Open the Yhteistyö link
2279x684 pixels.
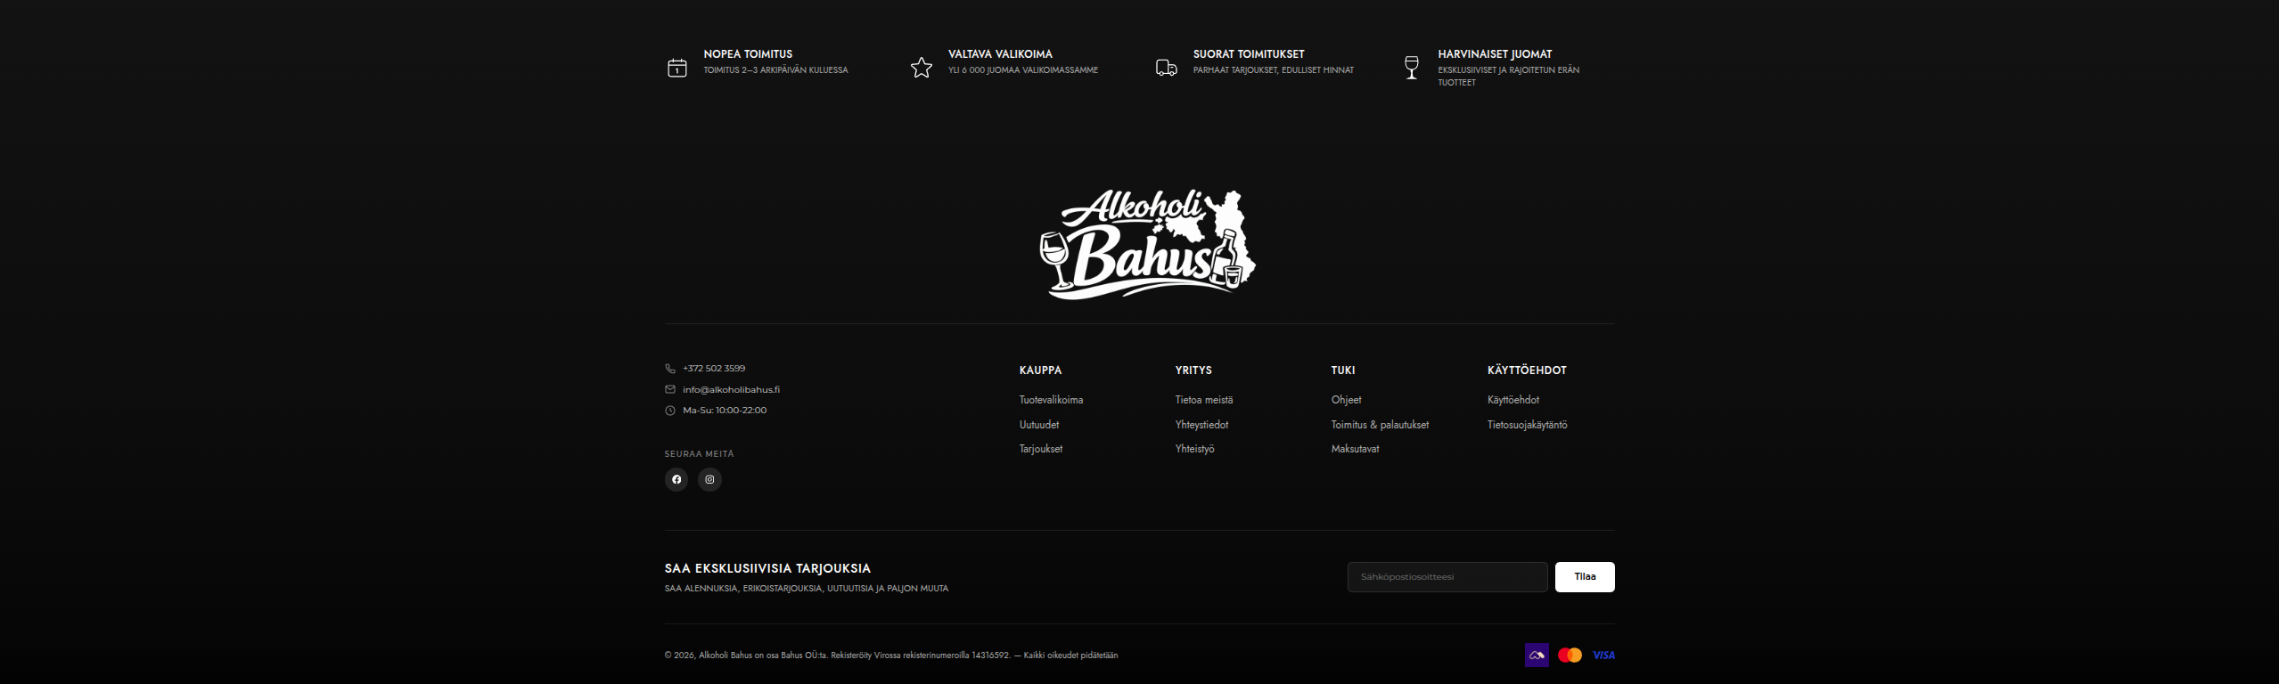pyautogui.click(x=1194, y=449)
